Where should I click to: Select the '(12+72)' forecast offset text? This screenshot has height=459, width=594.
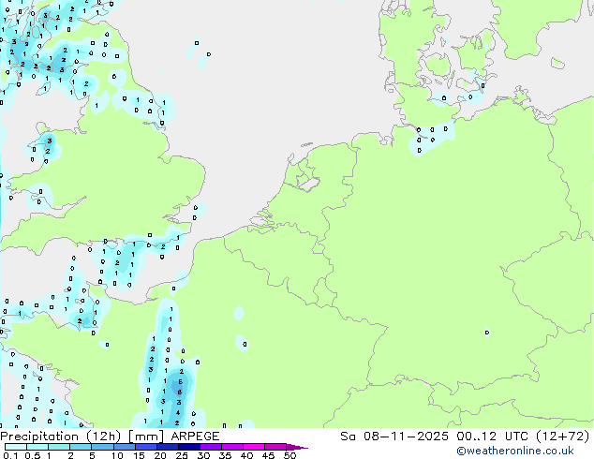pyautogui.click(x=563, y=437)
